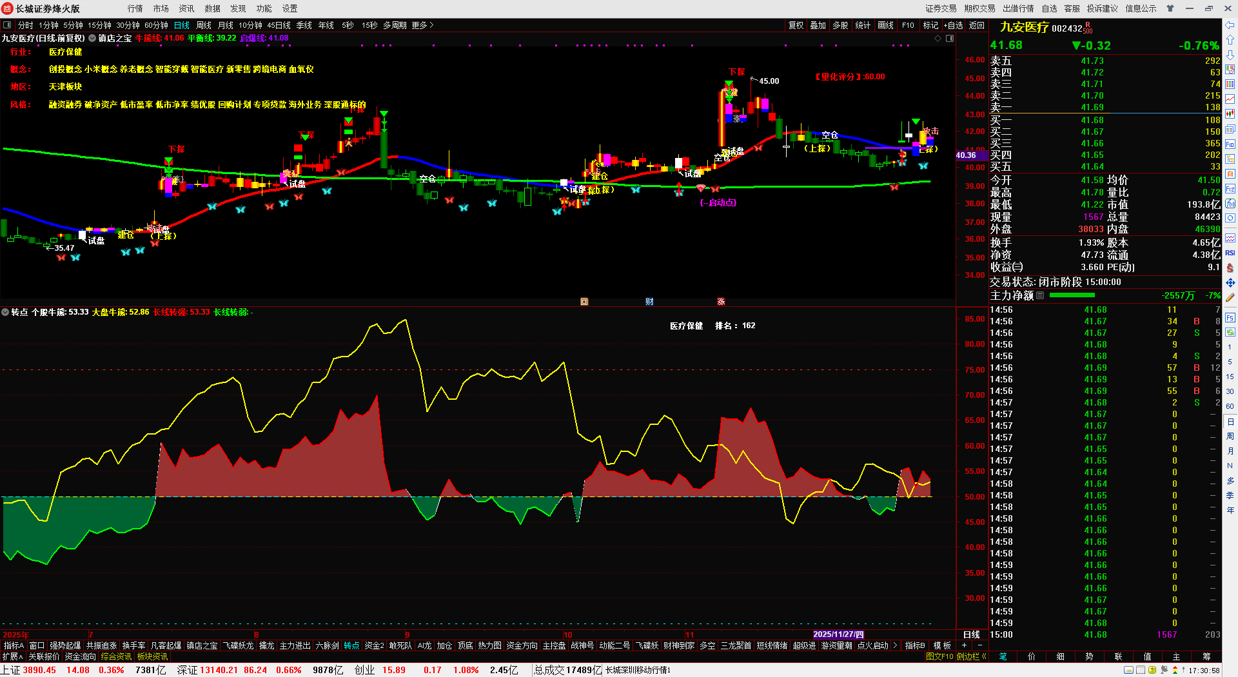
Task: Click the minus button next to 模板
Action: pos(979,645)
